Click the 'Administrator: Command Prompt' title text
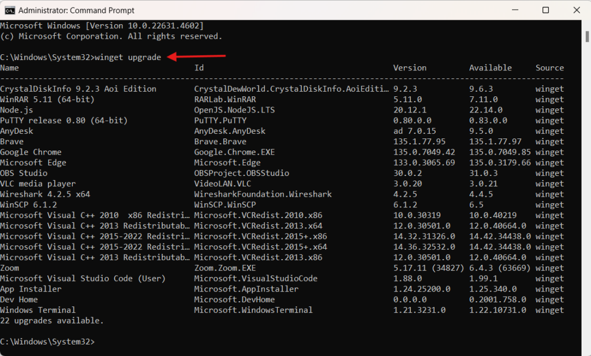 click(76, 10)
